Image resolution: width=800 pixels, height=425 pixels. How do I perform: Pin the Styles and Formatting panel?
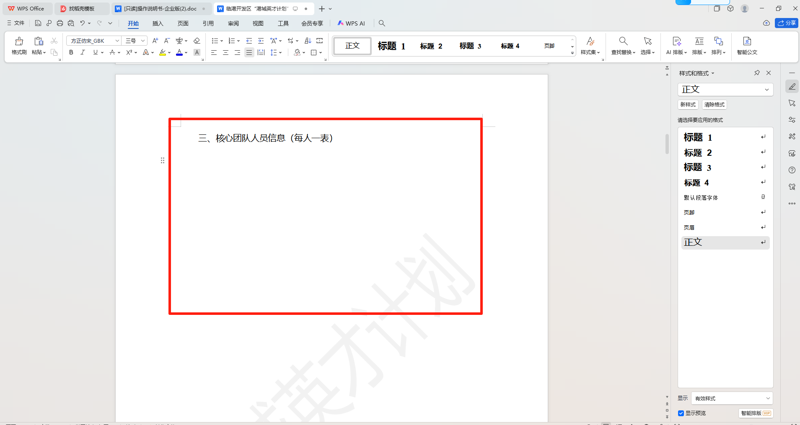click(x=757, y=73)
